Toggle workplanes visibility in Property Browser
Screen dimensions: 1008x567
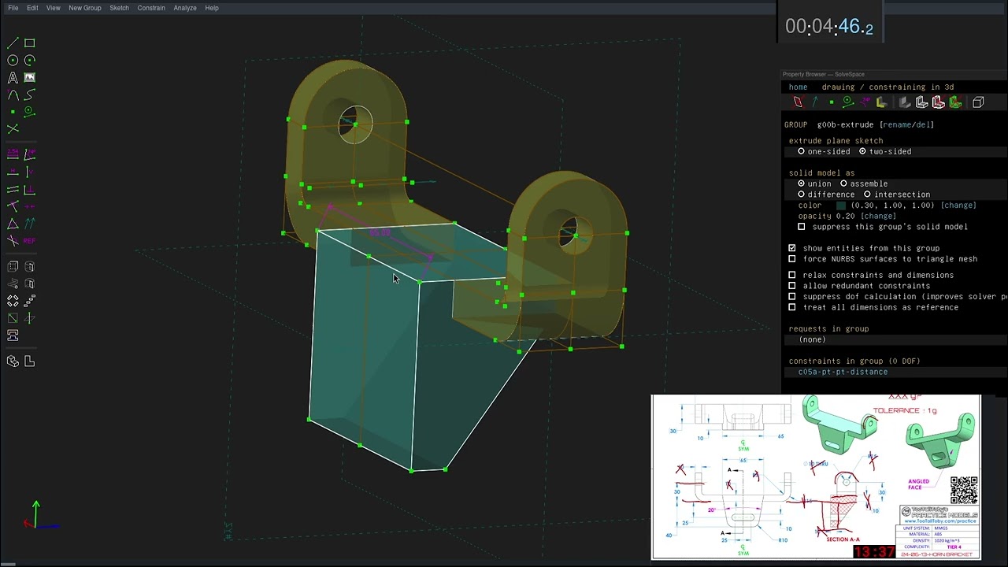(798, 102)
